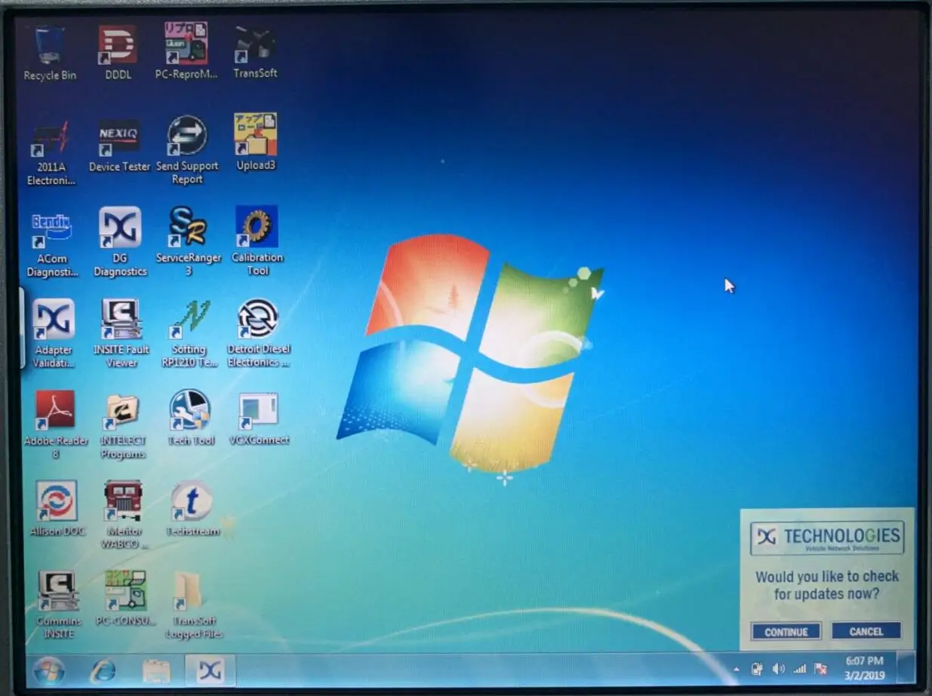Click the Show desktop strip
This screenshot has height=696, width=932.
coord(906,668)
